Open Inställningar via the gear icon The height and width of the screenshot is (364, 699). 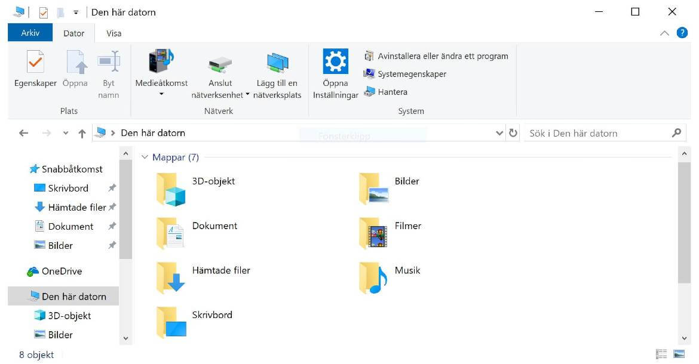click(x=335, y=60)
